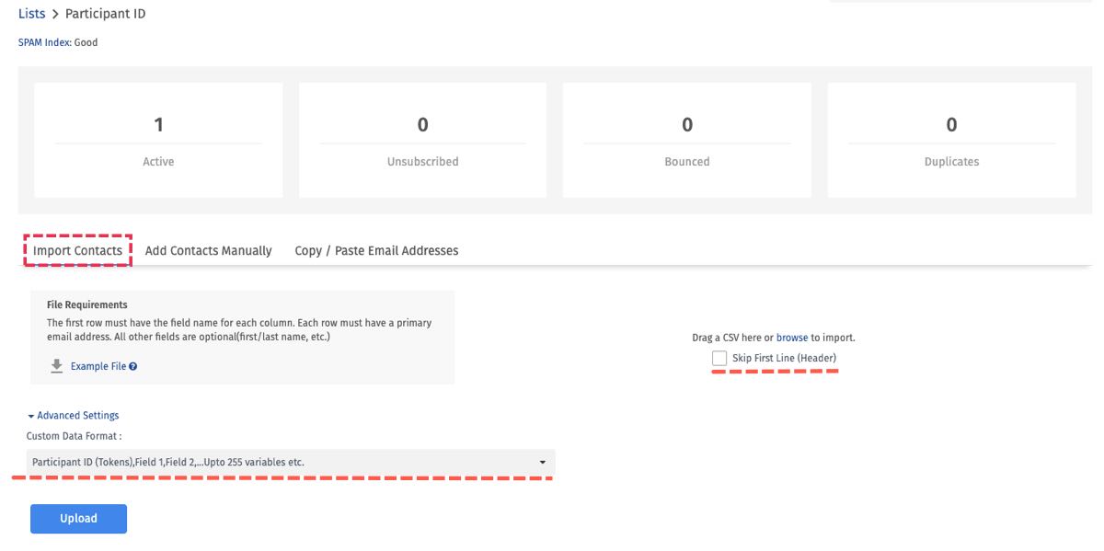Switch to the Import Contacts tab
The height and width of the screenshot is (551, 1104).
tap(77, 250)
